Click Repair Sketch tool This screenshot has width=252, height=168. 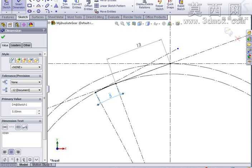tap(159, 6)
